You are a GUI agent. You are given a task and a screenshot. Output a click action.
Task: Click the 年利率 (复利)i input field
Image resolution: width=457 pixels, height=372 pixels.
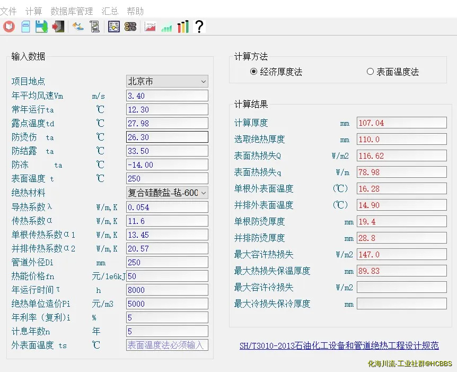[168, 317]
